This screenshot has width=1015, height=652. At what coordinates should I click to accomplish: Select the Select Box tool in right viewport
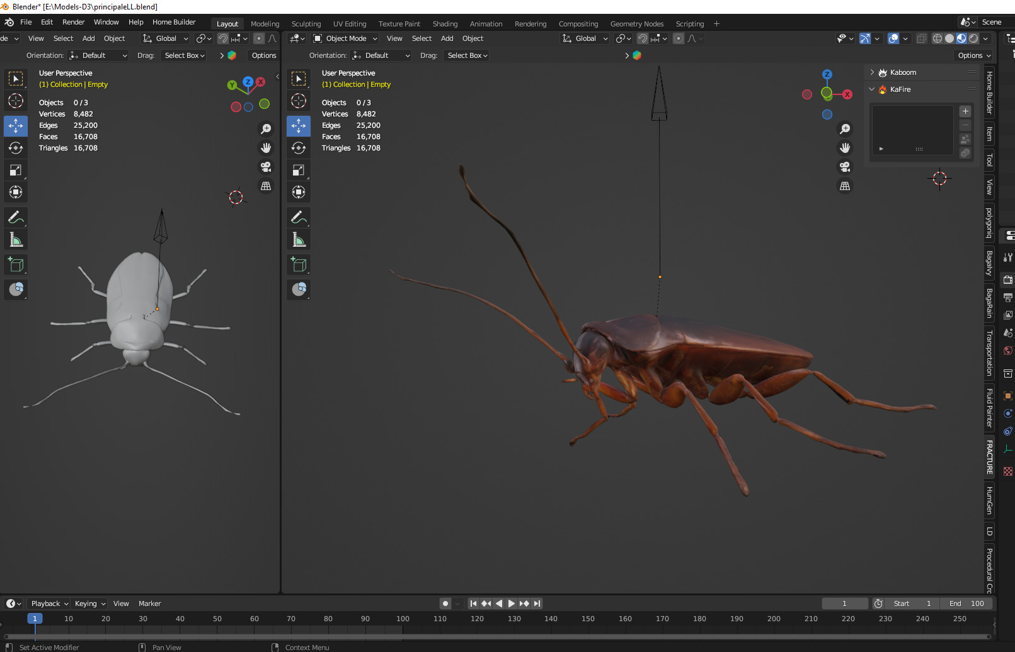click(299, 79)
